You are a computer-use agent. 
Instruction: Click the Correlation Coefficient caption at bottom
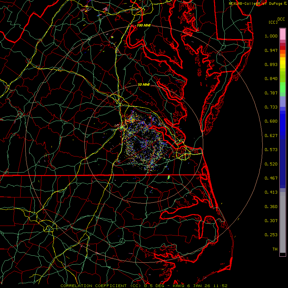144,286
